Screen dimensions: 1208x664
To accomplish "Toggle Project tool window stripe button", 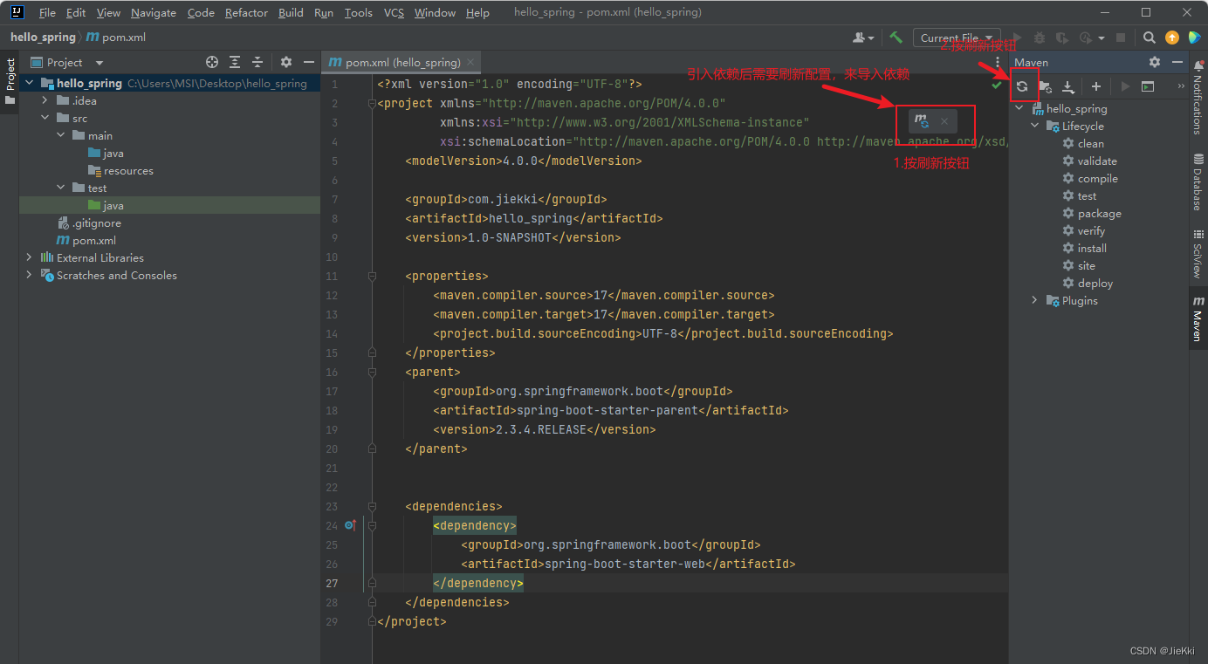I will tap(10, 81).
